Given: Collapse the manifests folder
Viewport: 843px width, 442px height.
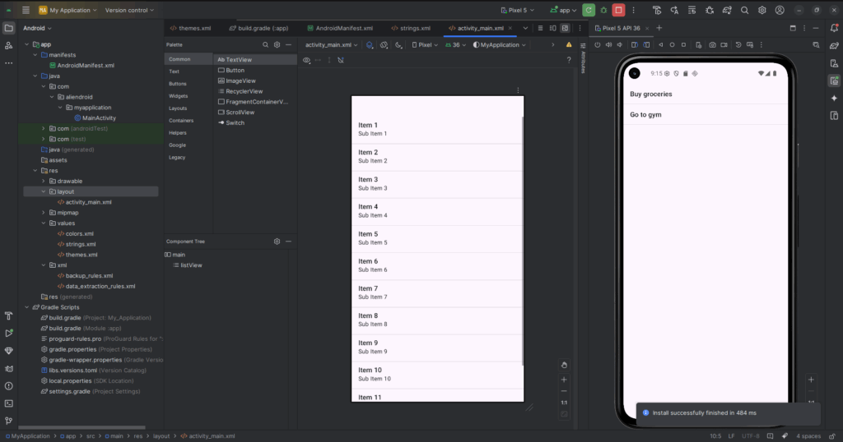Looking at the screenshot, I should (x=35, y=55).
